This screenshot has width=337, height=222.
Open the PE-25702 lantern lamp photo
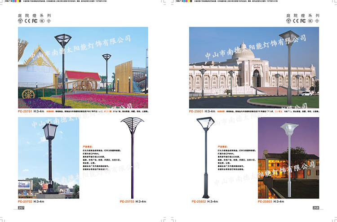49,157
